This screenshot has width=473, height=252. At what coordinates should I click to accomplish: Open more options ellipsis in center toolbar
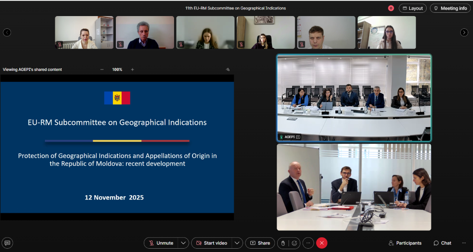308,243
